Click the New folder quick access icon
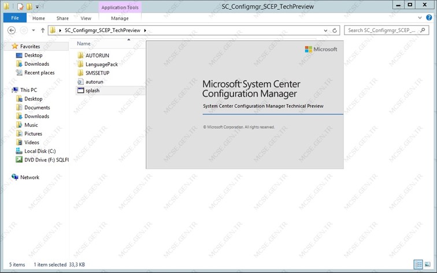 29,6
